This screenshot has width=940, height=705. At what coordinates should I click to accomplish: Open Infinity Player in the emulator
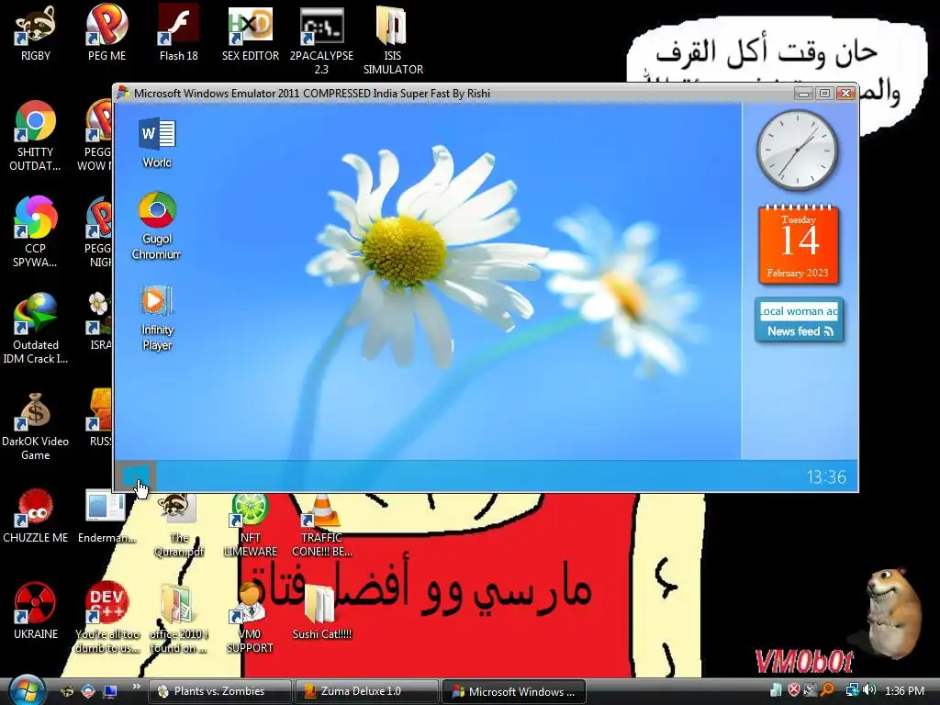(x=157, y=318)
